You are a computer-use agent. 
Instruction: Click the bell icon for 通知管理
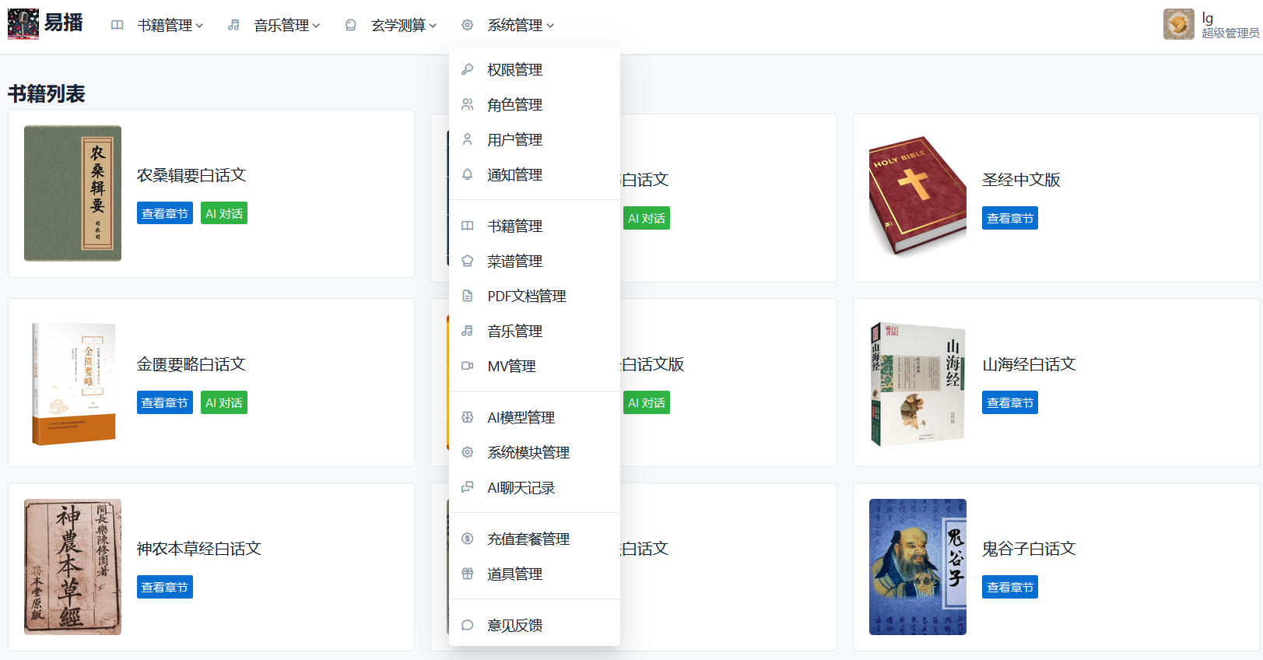click(467, 174)
